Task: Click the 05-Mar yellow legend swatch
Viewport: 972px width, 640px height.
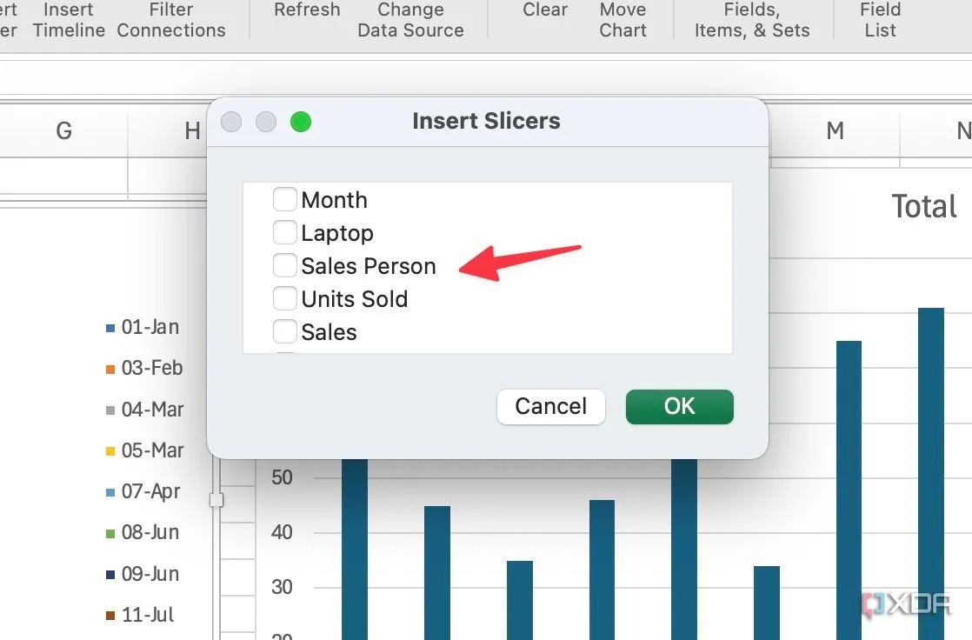Action: coord(110,451)
